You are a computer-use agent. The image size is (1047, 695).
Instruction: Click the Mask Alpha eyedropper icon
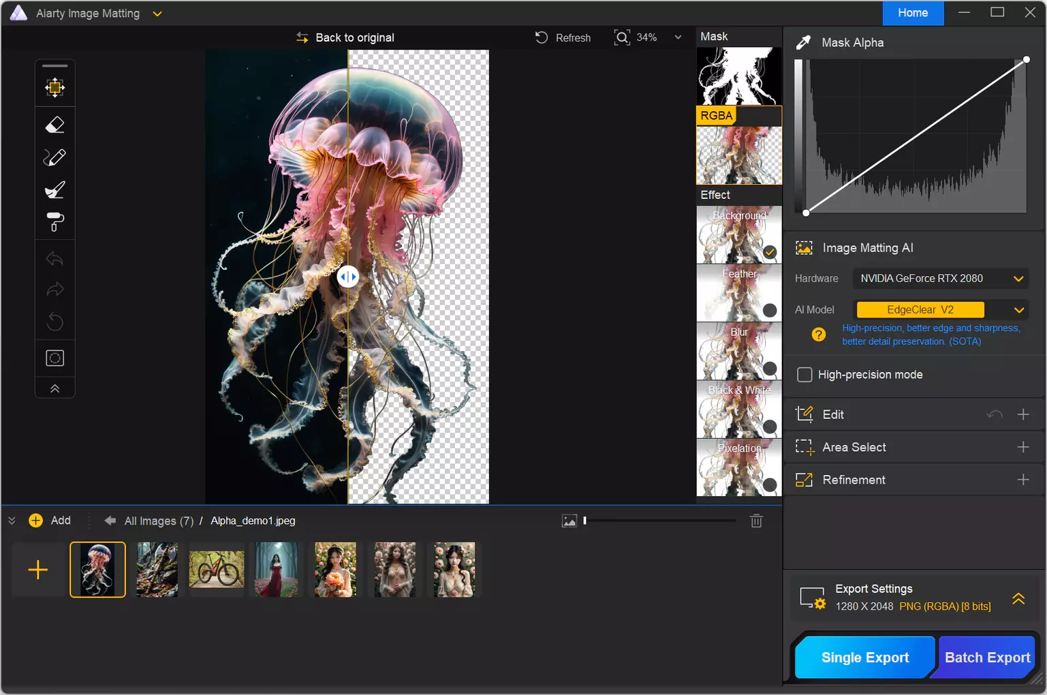[x=804, y=42]
